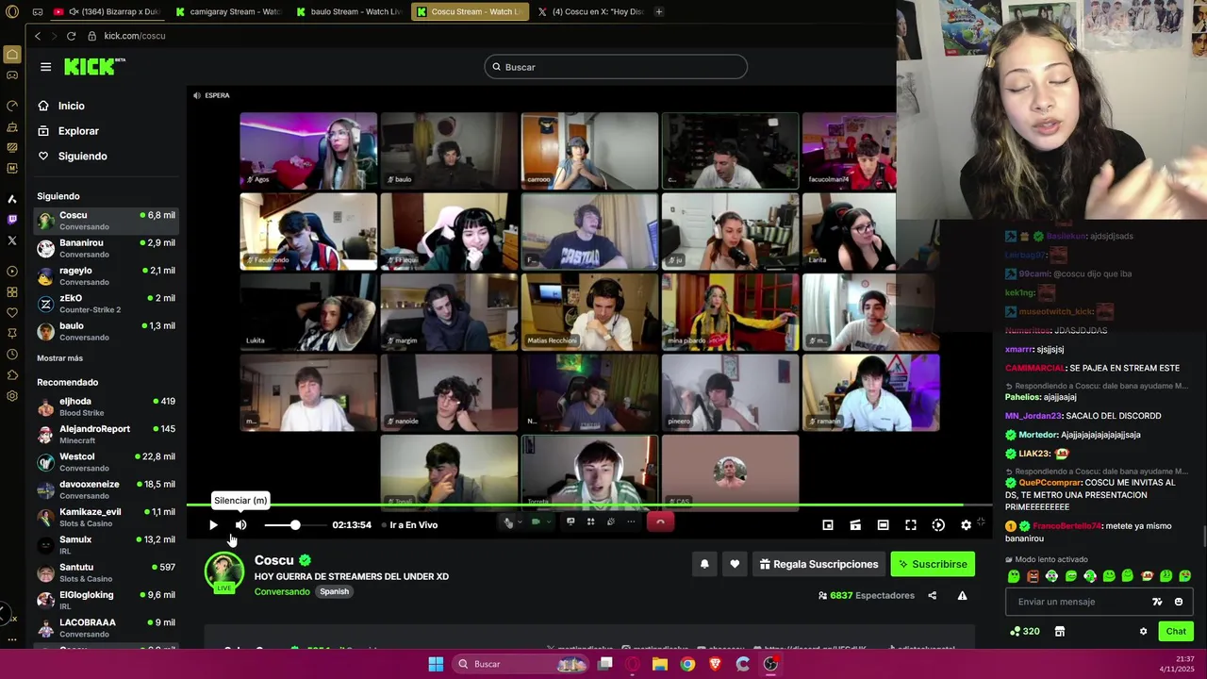
Task: Switch to the baulo Stream tab
Action: 349,11
